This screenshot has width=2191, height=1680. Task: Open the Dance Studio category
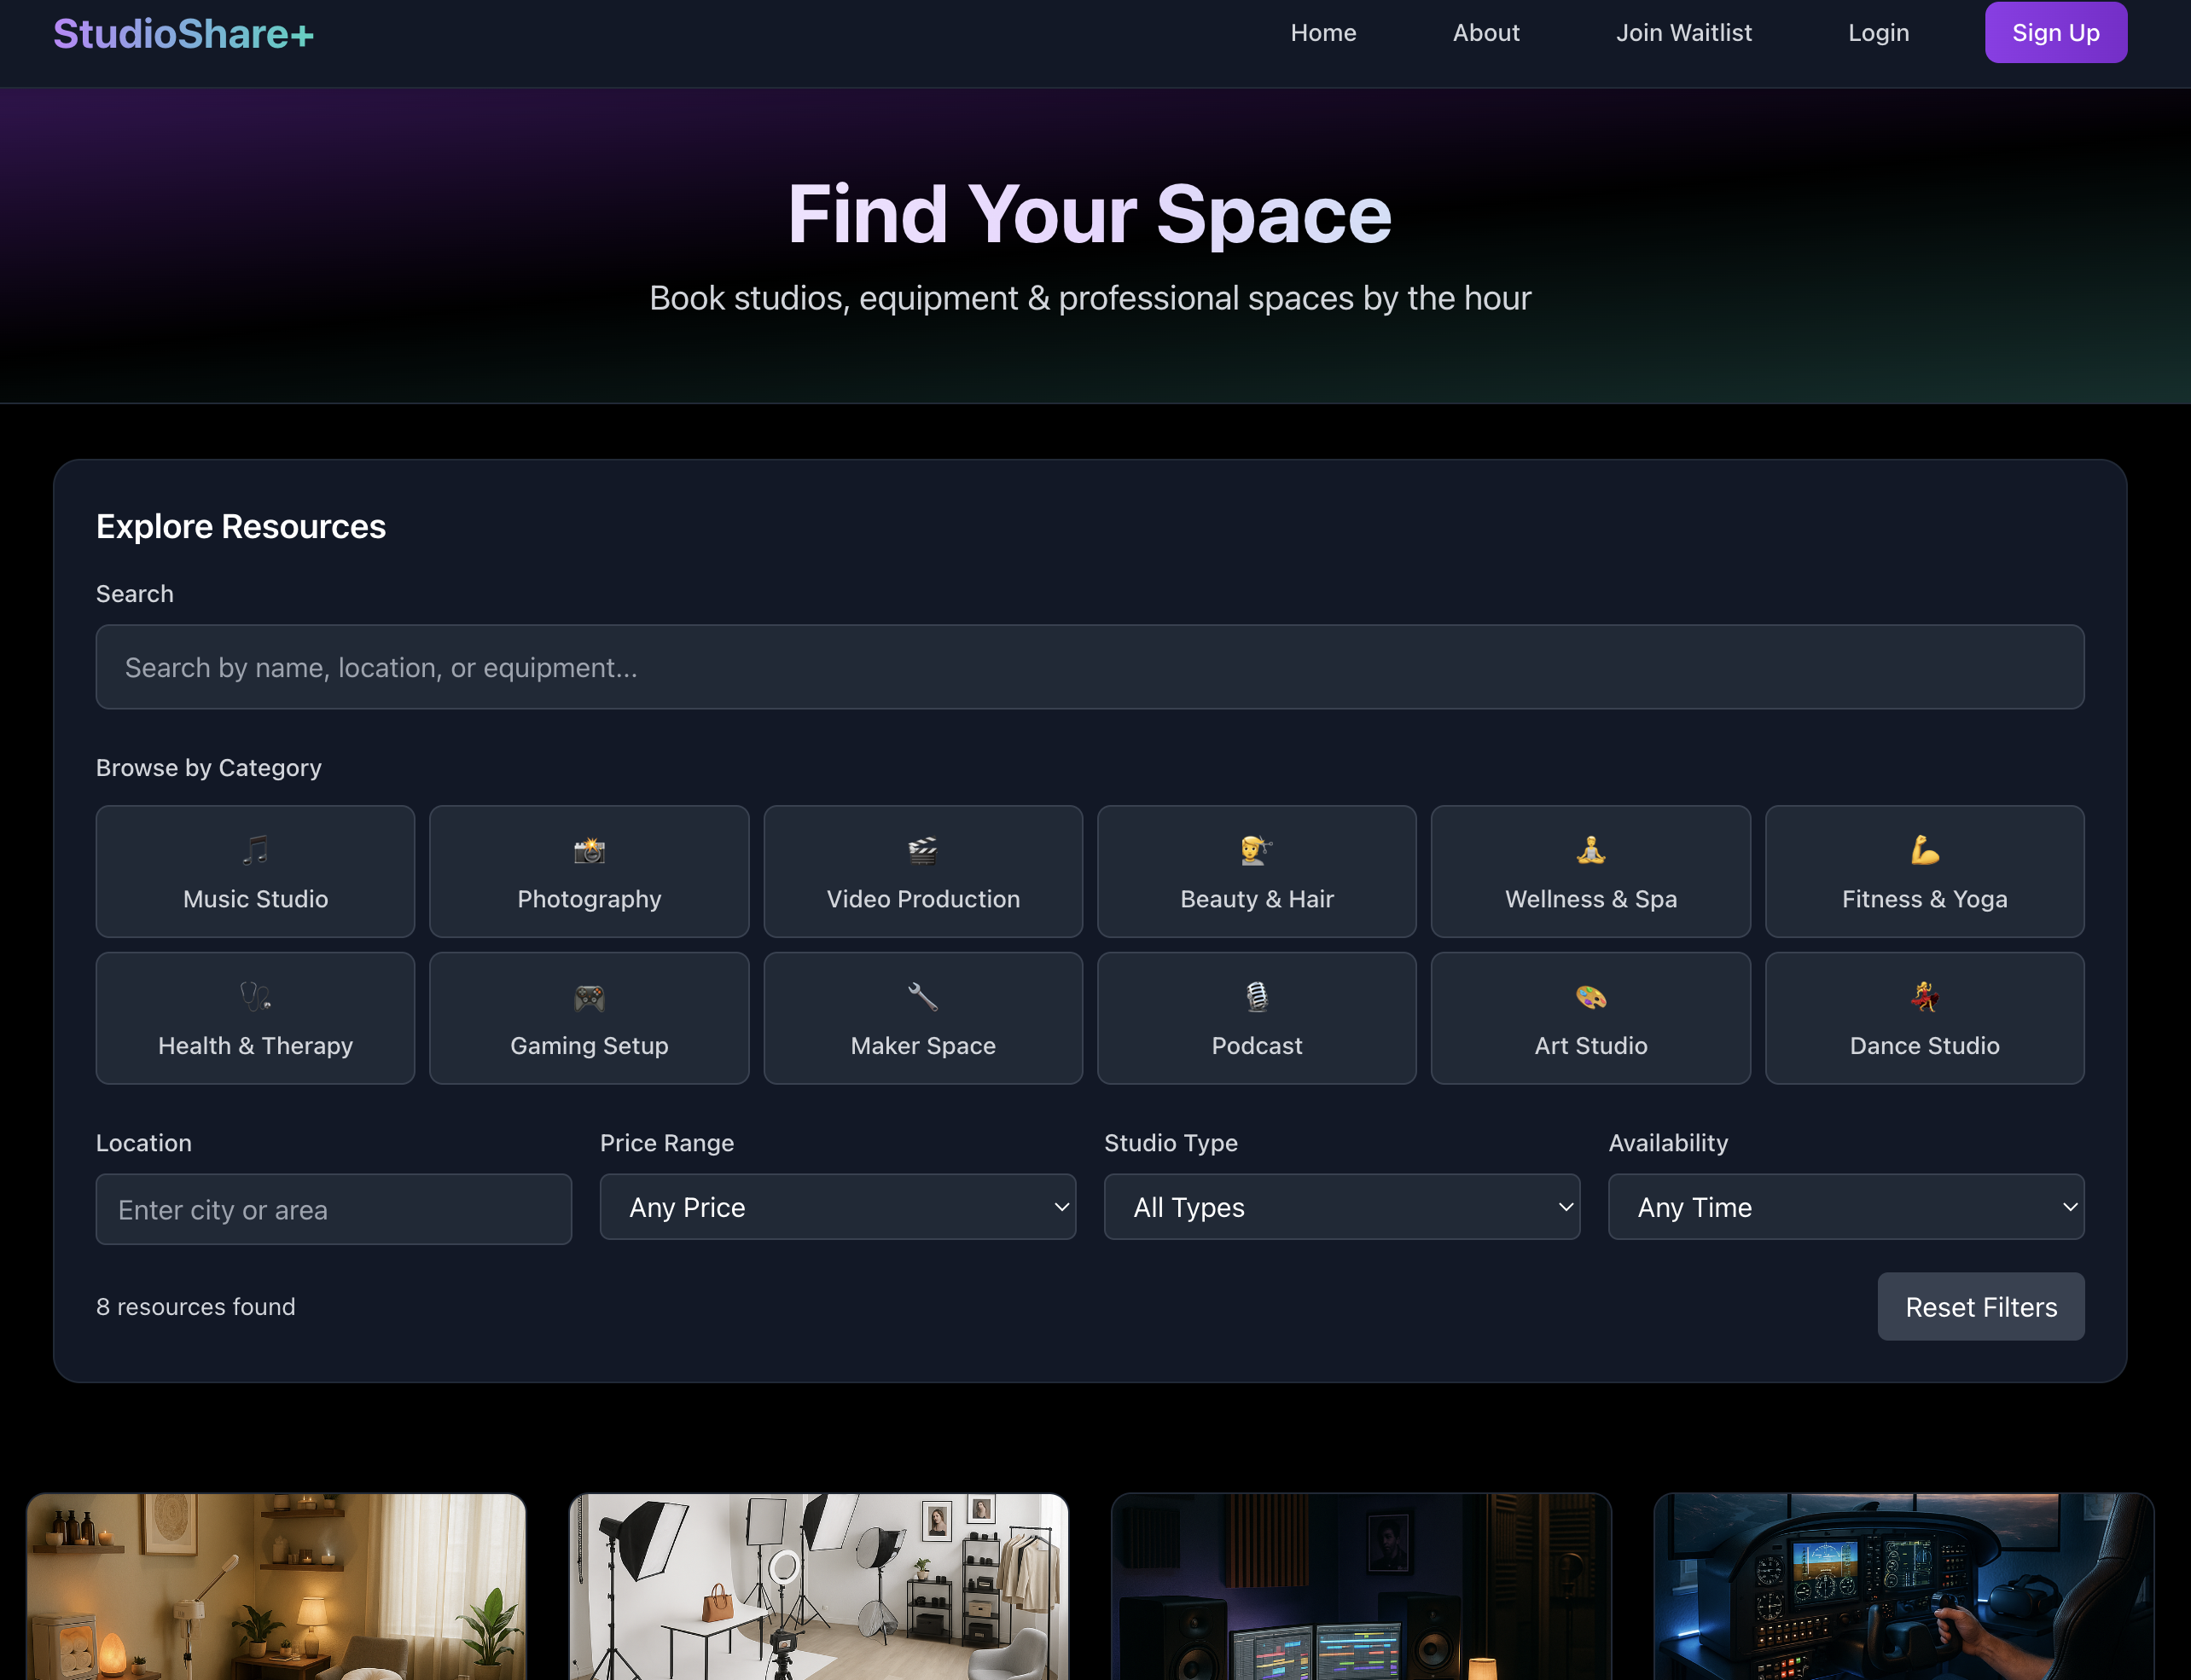1924,1018
